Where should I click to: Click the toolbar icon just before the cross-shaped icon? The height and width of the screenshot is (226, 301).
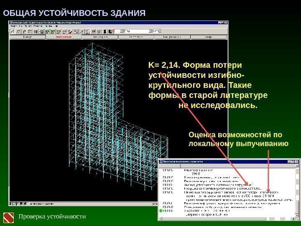(x=18, y=31)
